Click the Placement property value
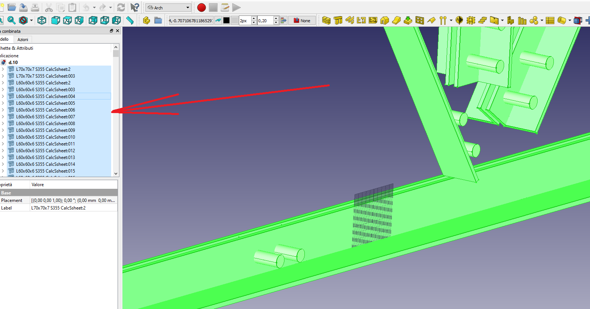 pos(73,200)
